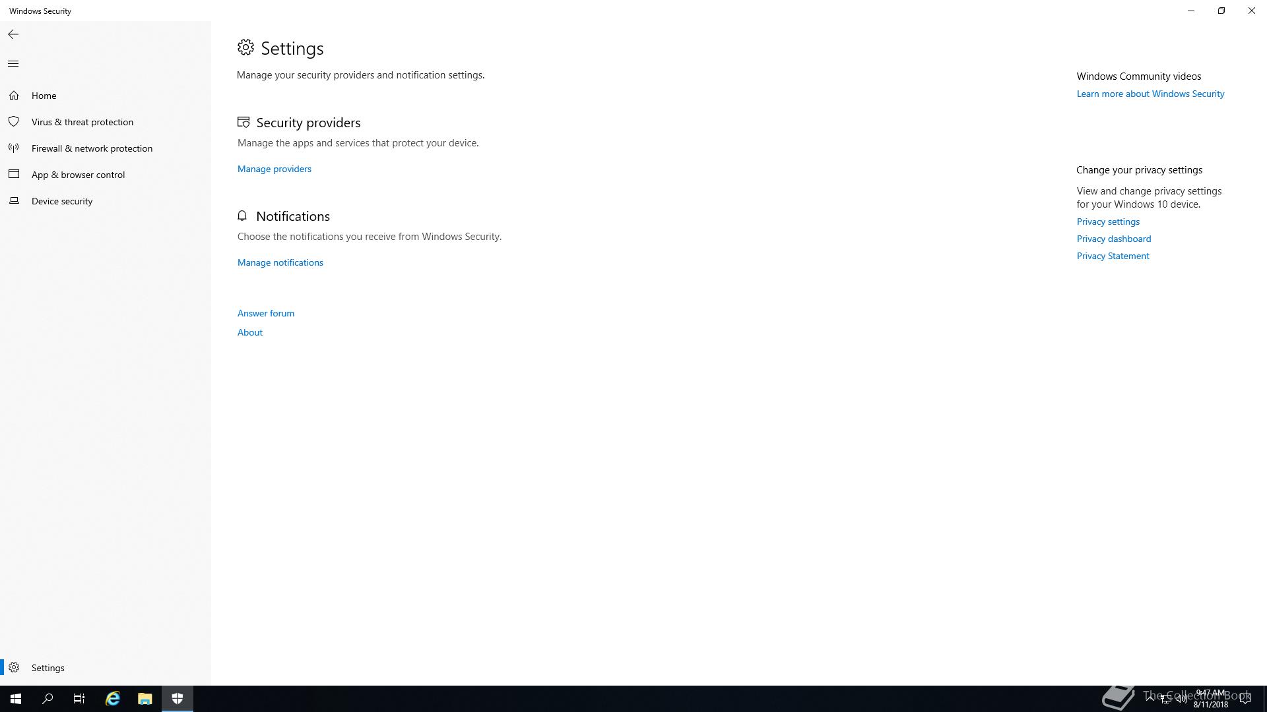Click the Home house icon
Screen dimensions: 1267x712
[x=14, y=96]
